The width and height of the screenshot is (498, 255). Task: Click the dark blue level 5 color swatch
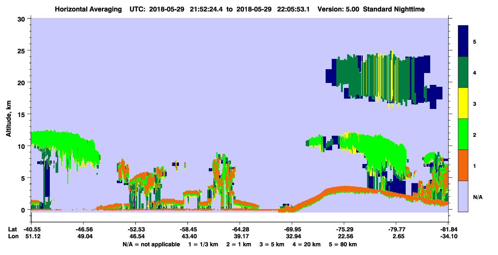(463, 41)
